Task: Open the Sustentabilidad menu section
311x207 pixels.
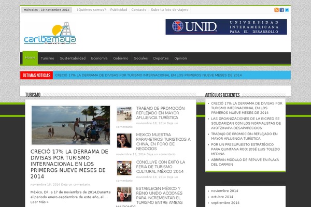Action: (x=73, y=58)
